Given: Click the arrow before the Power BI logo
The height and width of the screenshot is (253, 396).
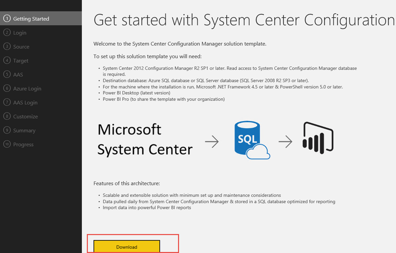Looking at the screenshot, I should click(x=285, y=141).
